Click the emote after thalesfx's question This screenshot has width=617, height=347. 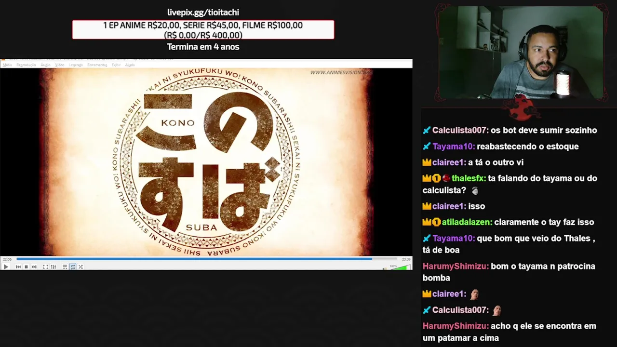coord(475,191)
